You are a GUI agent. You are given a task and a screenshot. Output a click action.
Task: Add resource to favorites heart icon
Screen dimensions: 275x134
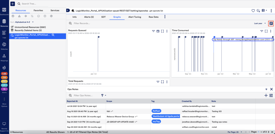coord(253,11)
